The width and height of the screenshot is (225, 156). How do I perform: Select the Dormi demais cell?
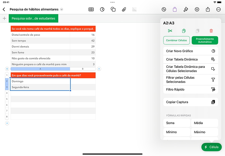[x=40, y=47]
